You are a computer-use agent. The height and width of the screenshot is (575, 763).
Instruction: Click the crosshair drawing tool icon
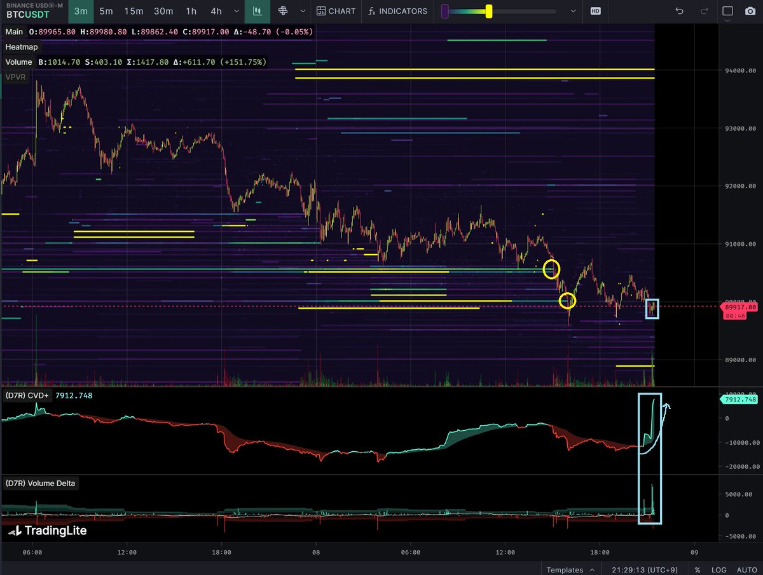283,11
